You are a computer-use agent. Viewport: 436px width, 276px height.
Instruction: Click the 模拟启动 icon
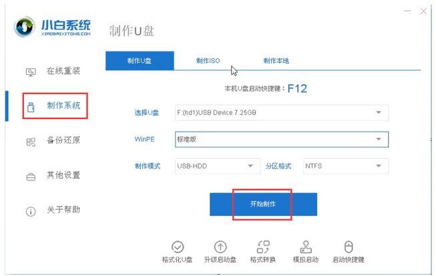point(306,247)
